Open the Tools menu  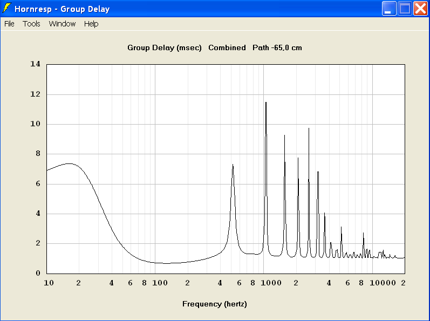[x=31, y=24]
